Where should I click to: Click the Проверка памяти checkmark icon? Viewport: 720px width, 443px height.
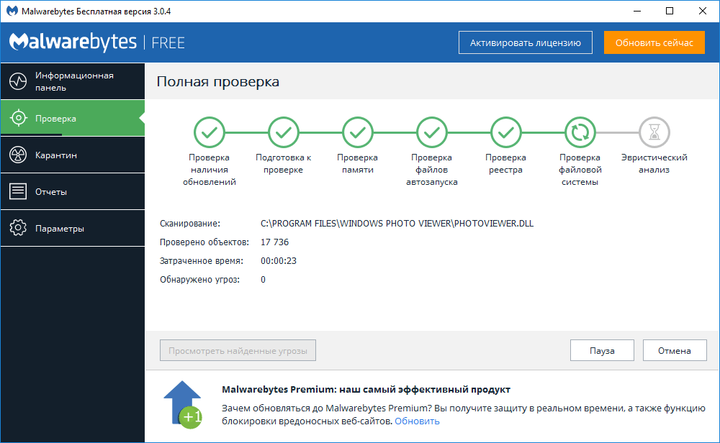point(358,132)
